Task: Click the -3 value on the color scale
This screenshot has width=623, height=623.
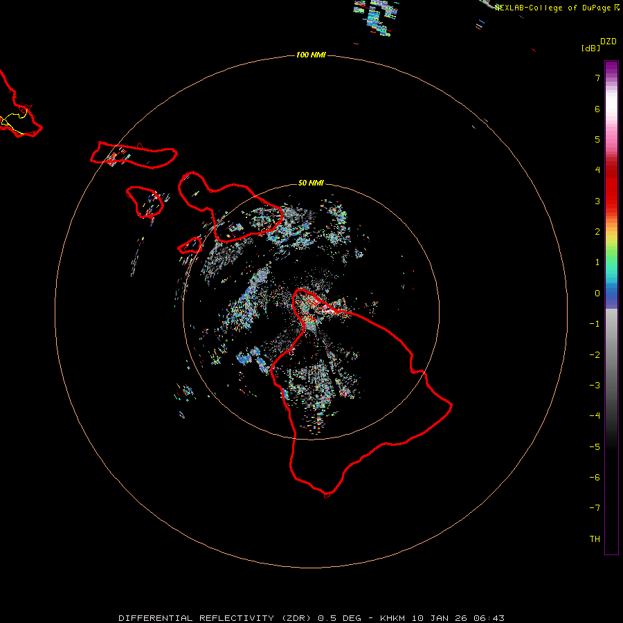Action: pos(595,386)
